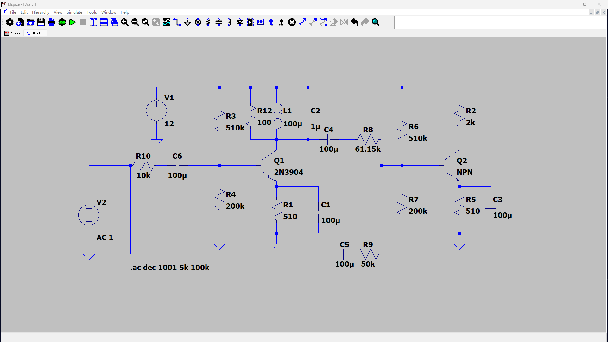Select the Draw Wire tool
The width and height of the screenshot is (608, 342).
pos(177,22)
